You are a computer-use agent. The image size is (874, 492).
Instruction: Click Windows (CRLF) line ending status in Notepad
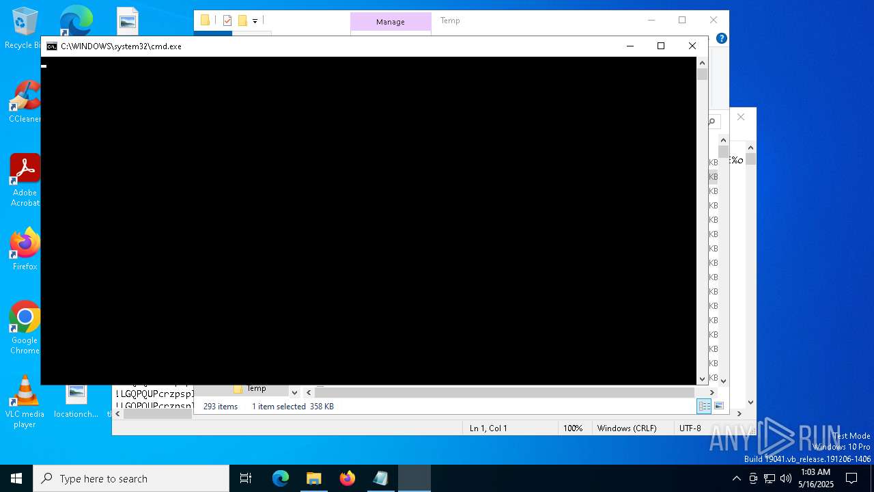627,428
